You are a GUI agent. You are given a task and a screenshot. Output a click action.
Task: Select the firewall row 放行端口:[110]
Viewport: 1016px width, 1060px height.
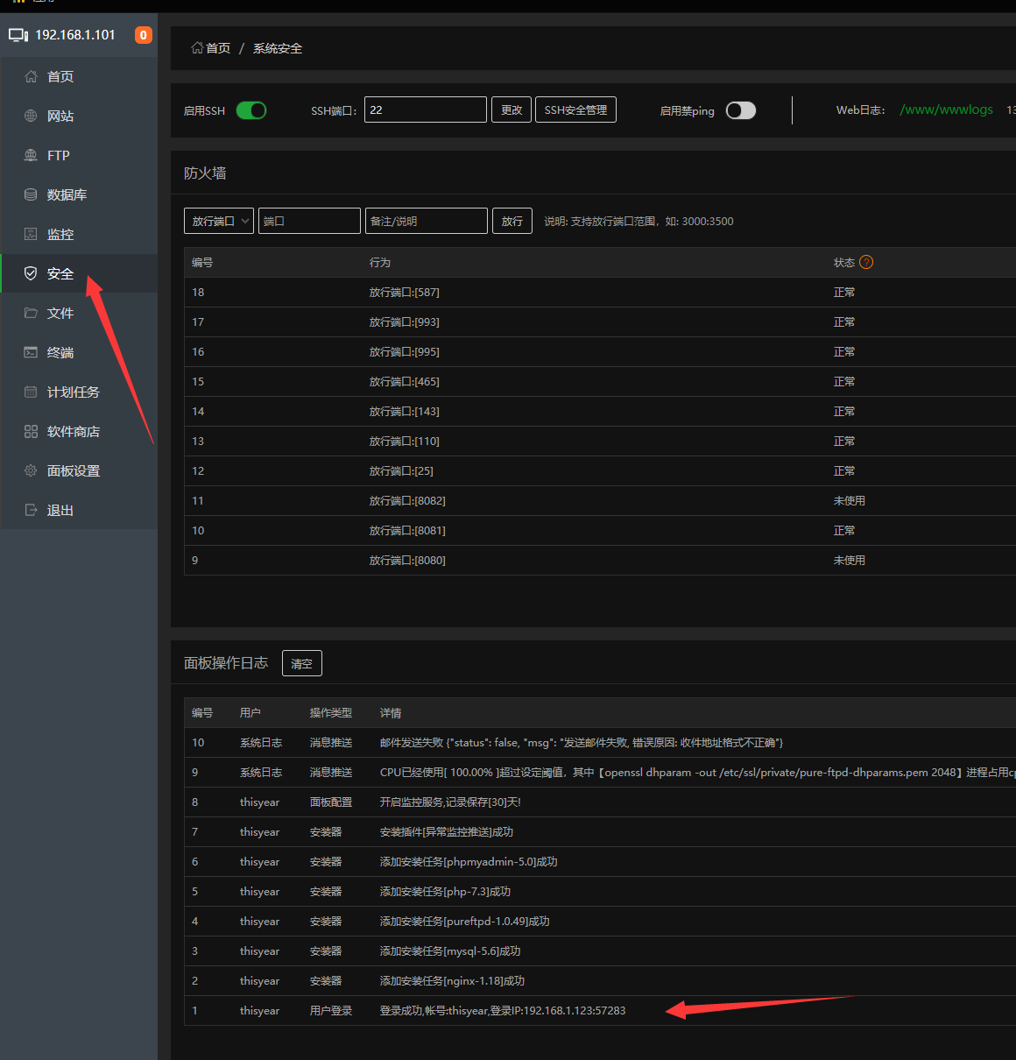click(x=600, y=442)
